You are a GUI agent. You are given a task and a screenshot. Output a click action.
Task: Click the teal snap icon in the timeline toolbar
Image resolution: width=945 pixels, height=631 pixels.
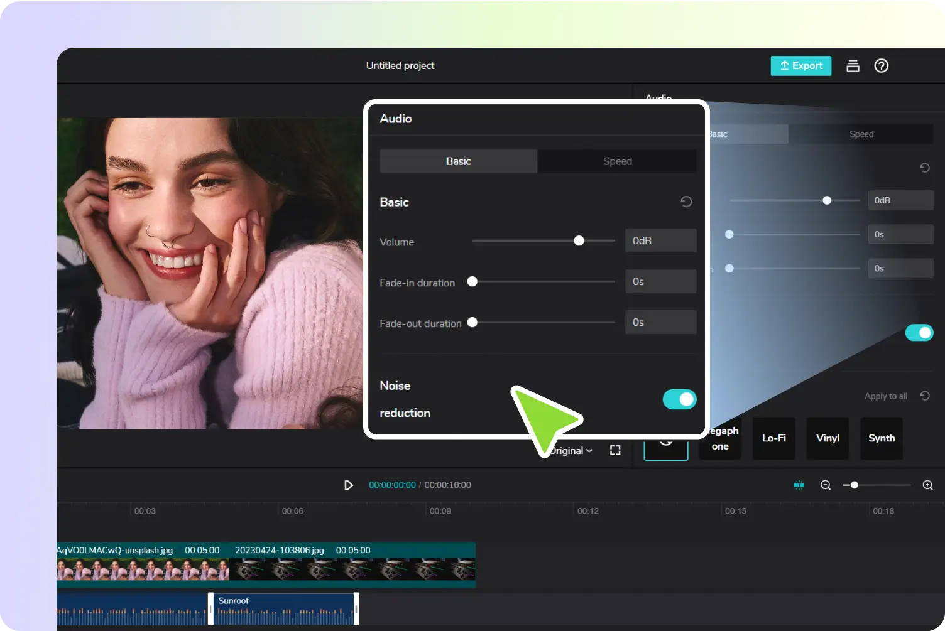(x=799, y=485)
